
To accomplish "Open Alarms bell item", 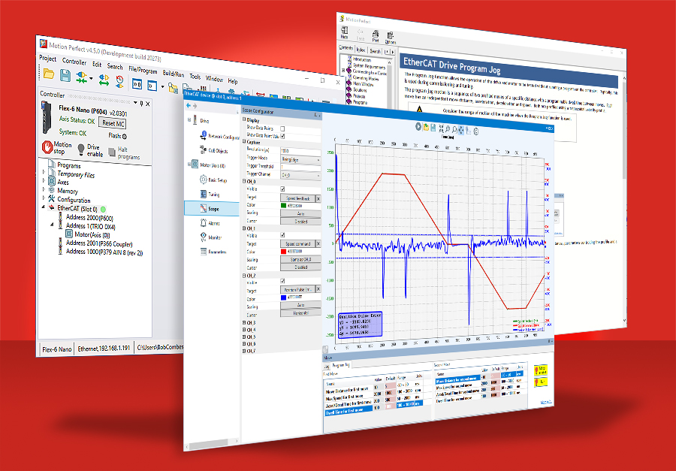I will [210, 223].
